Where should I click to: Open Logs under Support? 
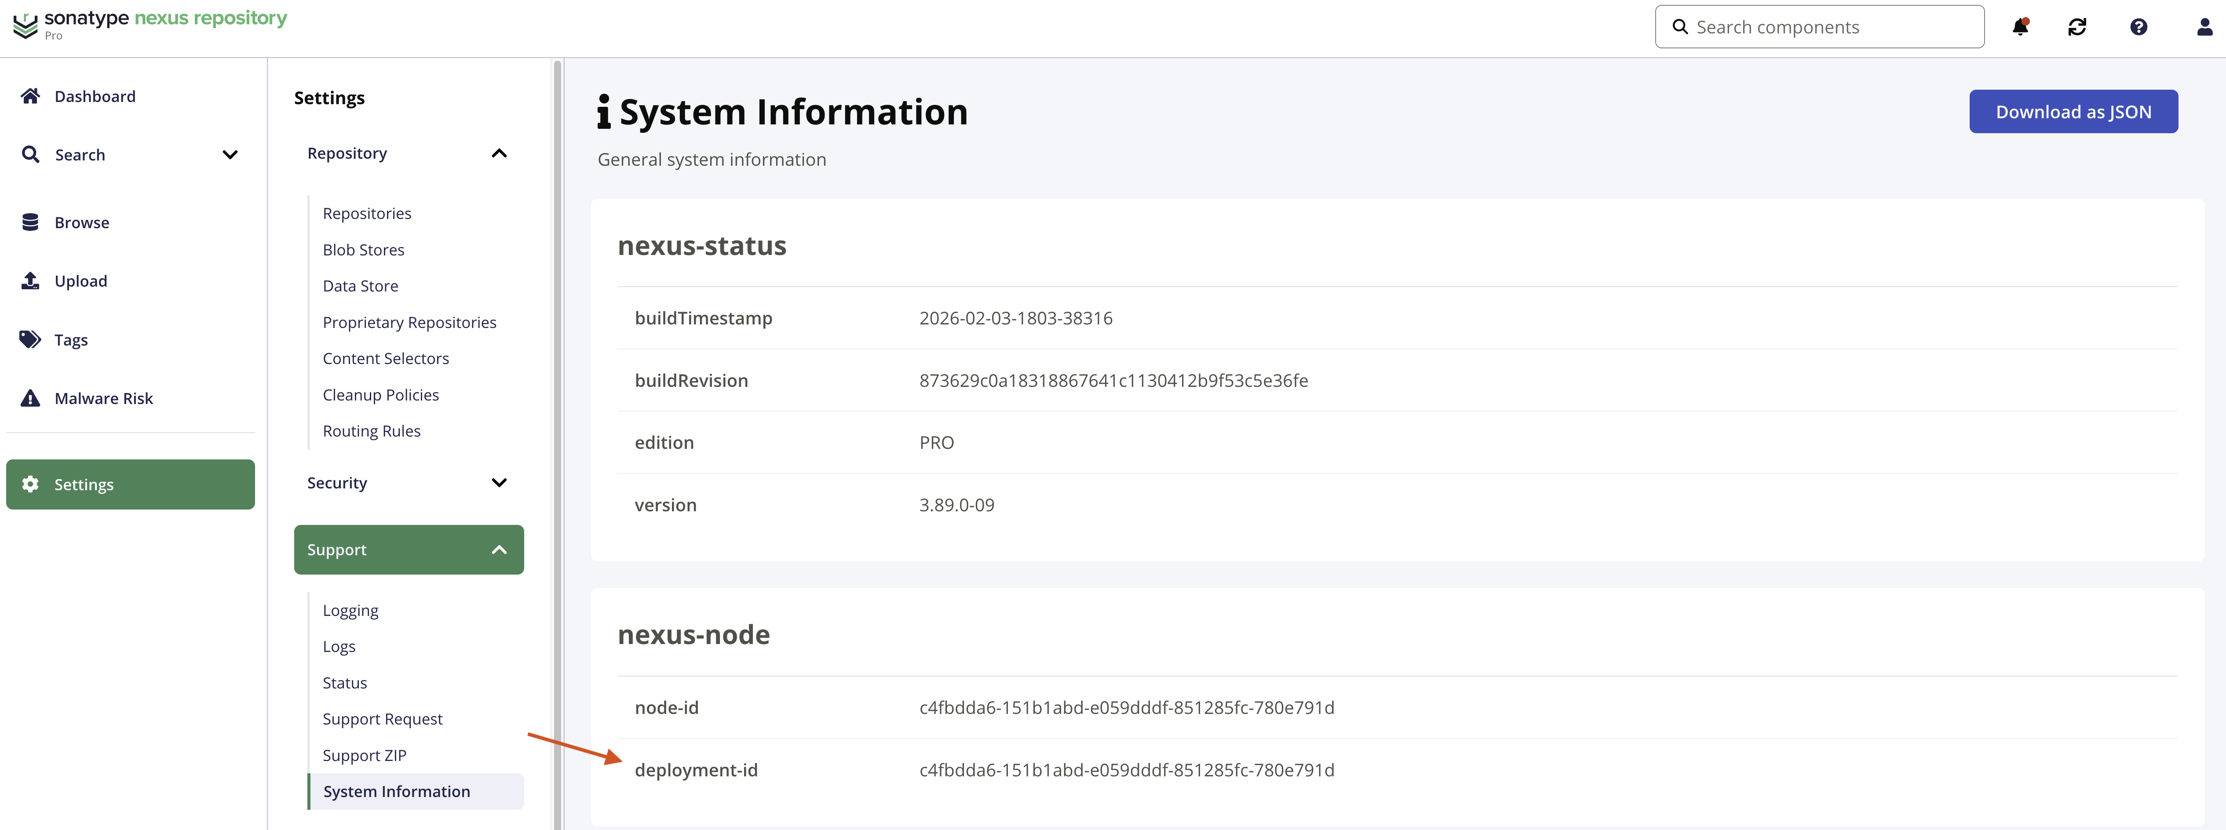(339, 647)
